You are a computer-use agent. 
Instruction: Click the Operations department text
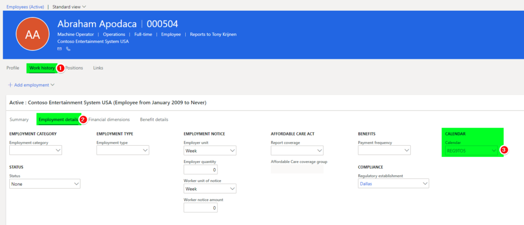[x=114, y=34]
